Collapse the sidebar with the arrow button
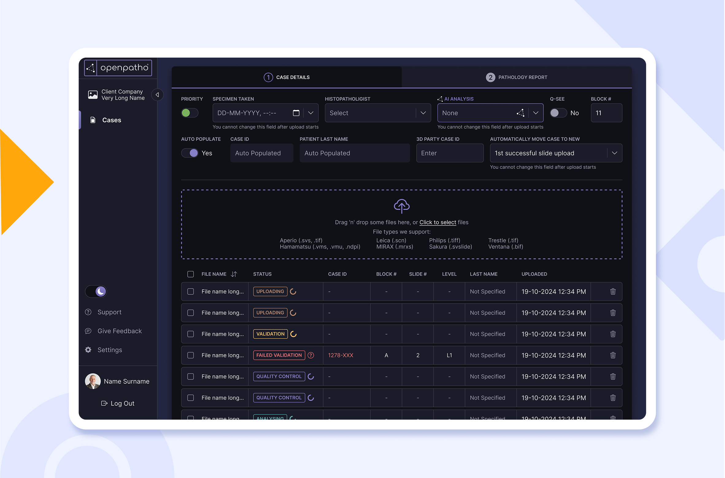Viewport: 725px width, 478px height. [x=157, y=95]
